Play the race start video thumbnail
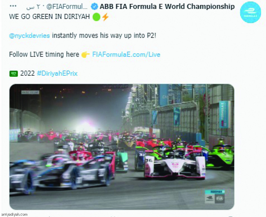The width and height of the screenshot is (266, 217). (122, 147)
